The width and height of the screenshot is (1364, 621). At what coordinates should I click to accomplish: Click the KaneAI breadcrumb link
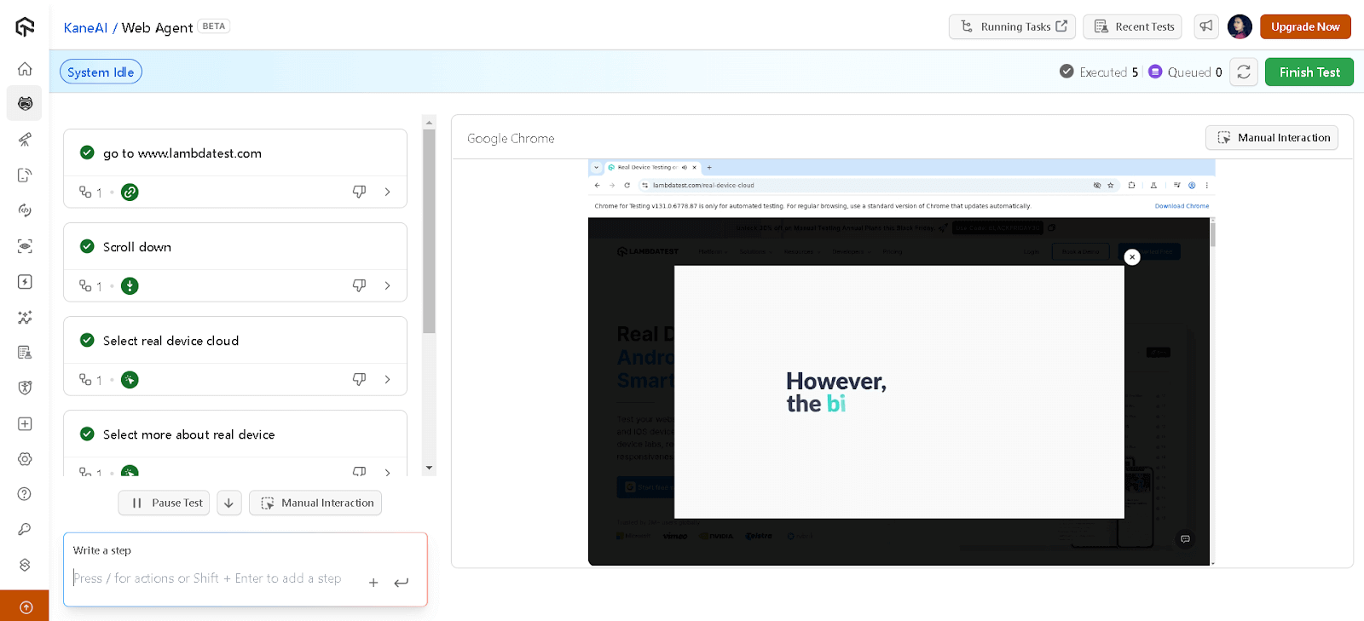pos(85,27)
